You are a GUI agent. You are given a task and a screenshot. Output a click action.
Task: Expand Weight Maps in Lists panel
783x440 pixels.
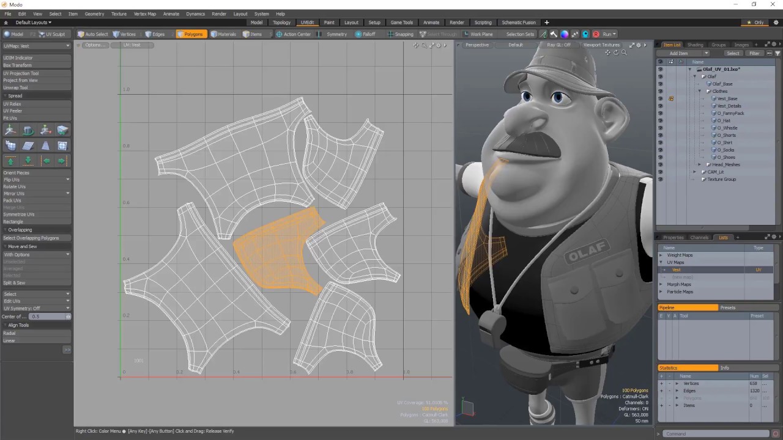[661, 255]
